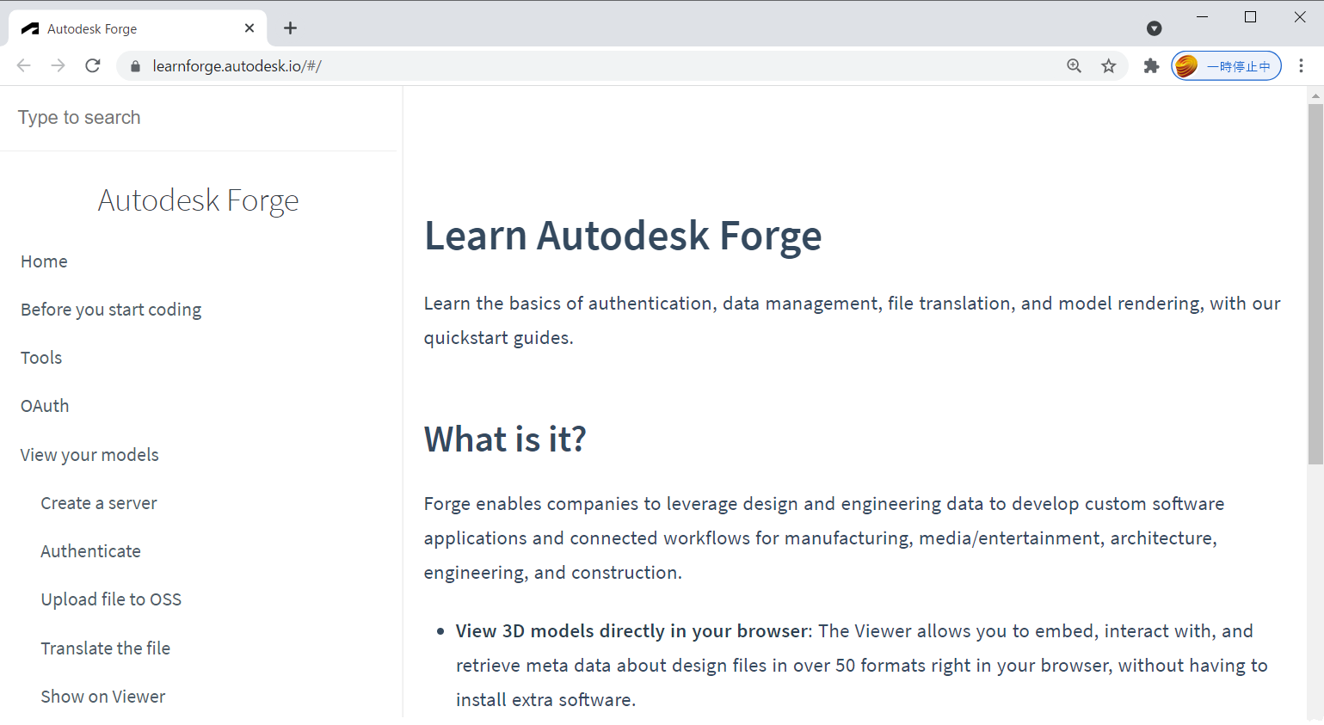Open the Chrome three-dot menu

pyautogui.click(x=1301, y=66)
